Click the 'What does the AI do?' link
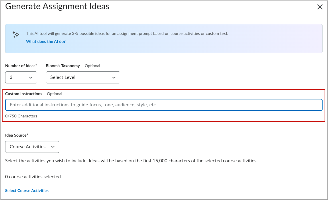The width and height of the screenshot is (328, 200). [46, 41]
